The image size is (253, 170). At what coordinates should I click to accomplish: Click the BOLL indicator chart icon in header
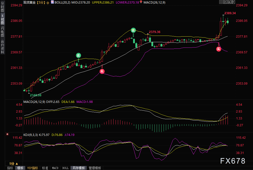(x=52, y=2)
